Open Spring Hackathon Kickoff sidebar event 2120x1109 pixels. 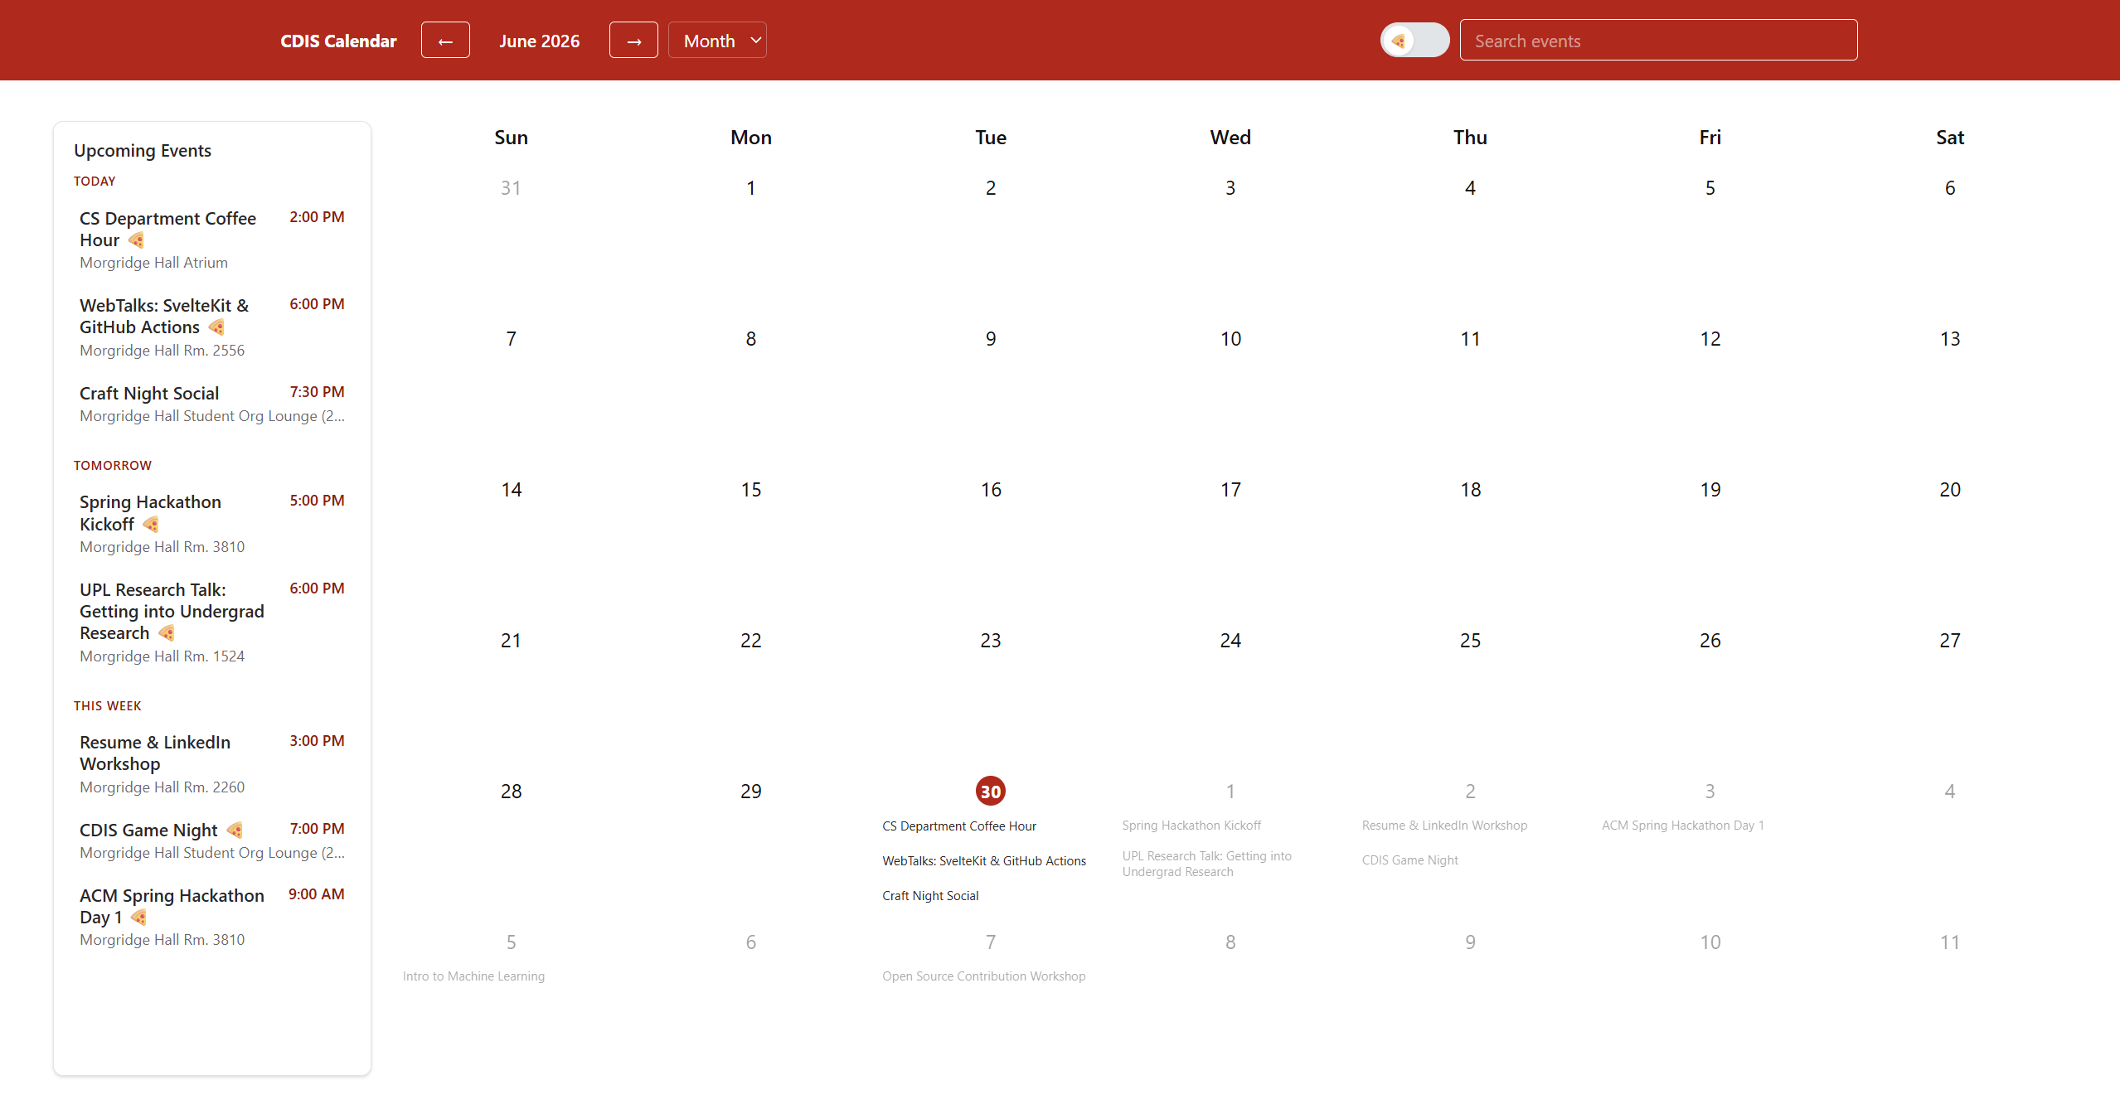pyautogui.click(x=211, y=524)
